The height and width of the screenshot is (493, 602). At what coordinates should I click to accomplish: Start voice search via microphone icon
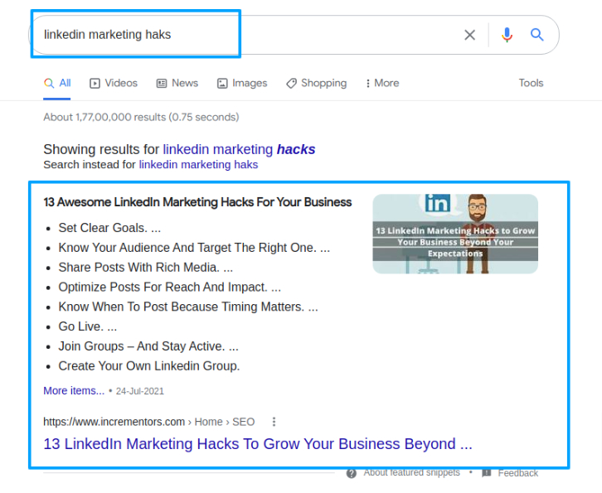click(507, 35)
